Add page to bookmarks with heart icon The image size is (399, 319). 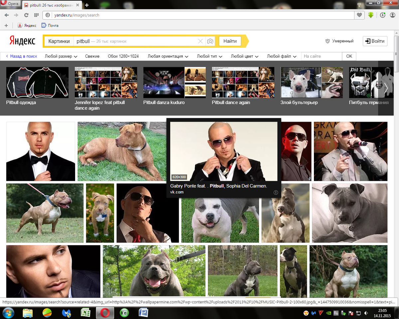359,15
